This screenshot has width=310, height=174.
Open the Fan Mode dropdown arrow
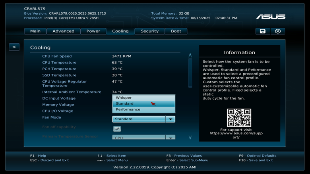170,119
